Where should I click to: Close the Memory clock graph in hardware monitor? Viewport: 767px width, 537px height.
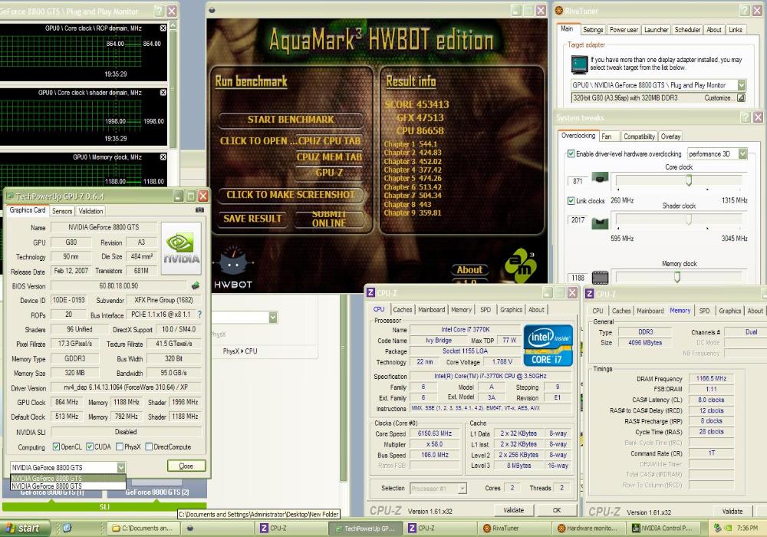point(163,157)
